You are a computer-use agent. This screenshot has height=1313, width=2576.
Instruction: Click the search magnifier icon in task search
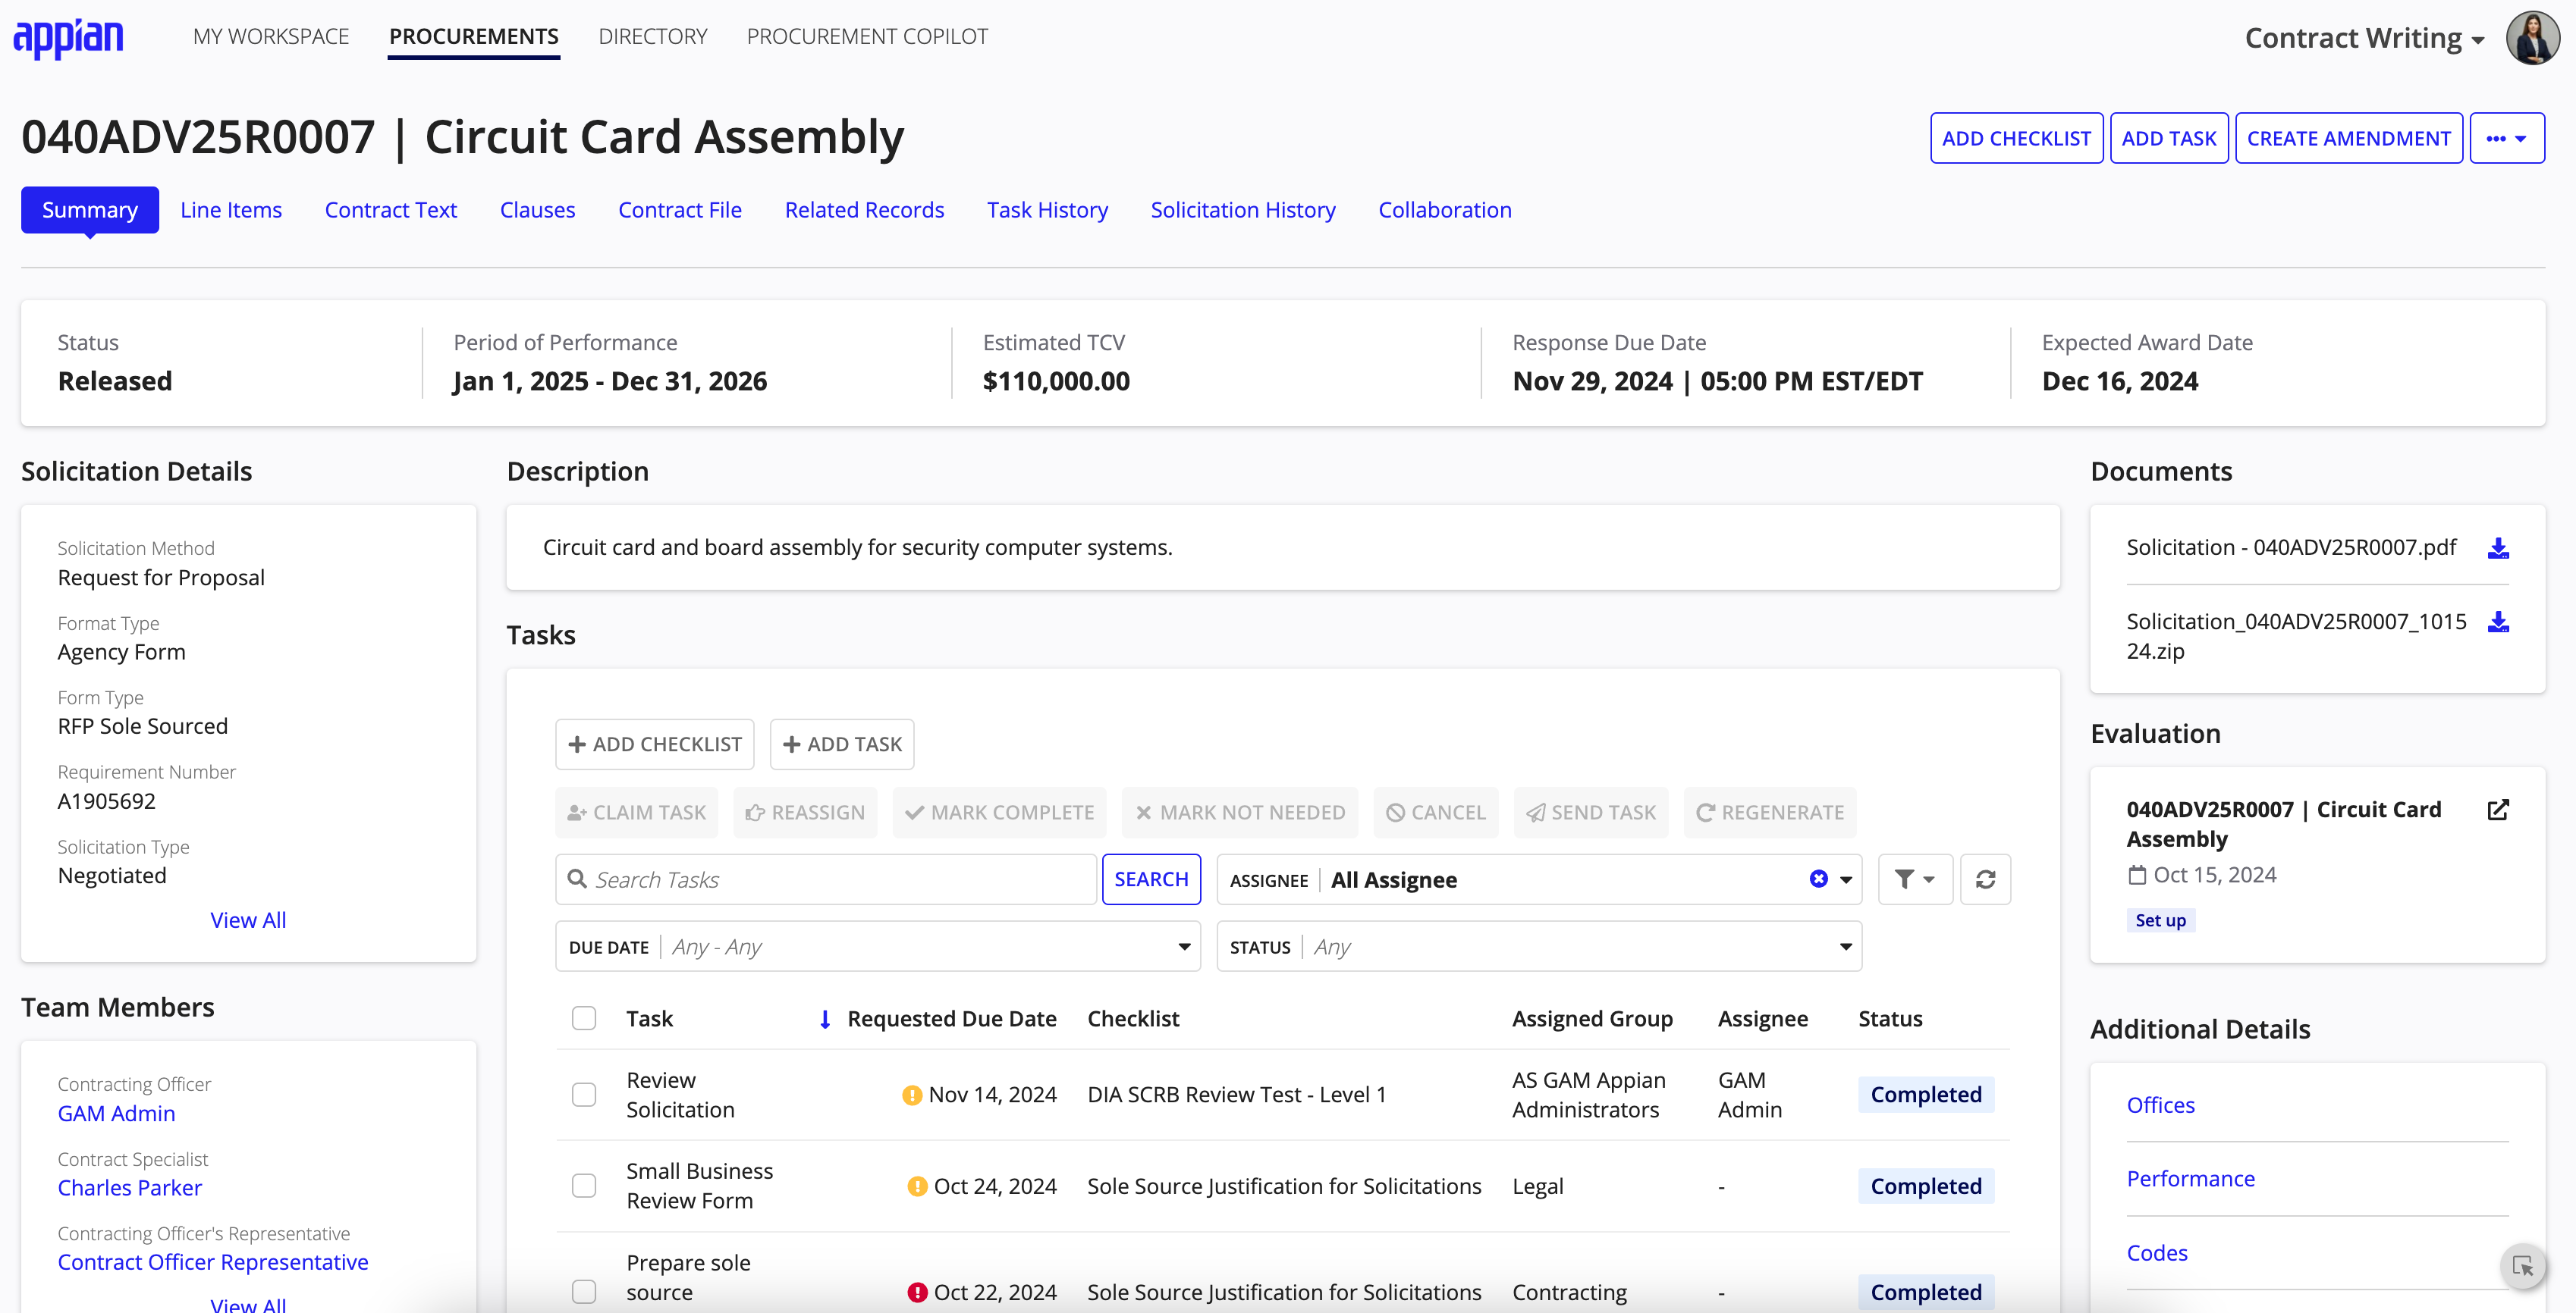[577, 879]
